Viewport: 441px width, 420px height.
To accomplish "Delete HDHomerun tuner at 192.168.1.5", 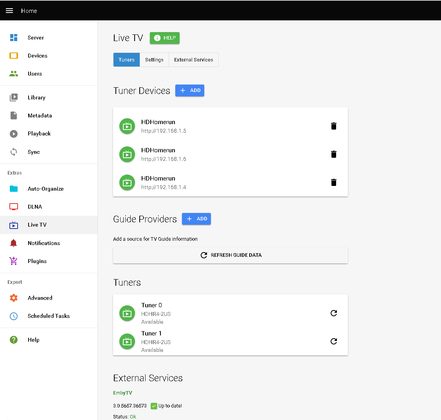I will click(334, 126).
